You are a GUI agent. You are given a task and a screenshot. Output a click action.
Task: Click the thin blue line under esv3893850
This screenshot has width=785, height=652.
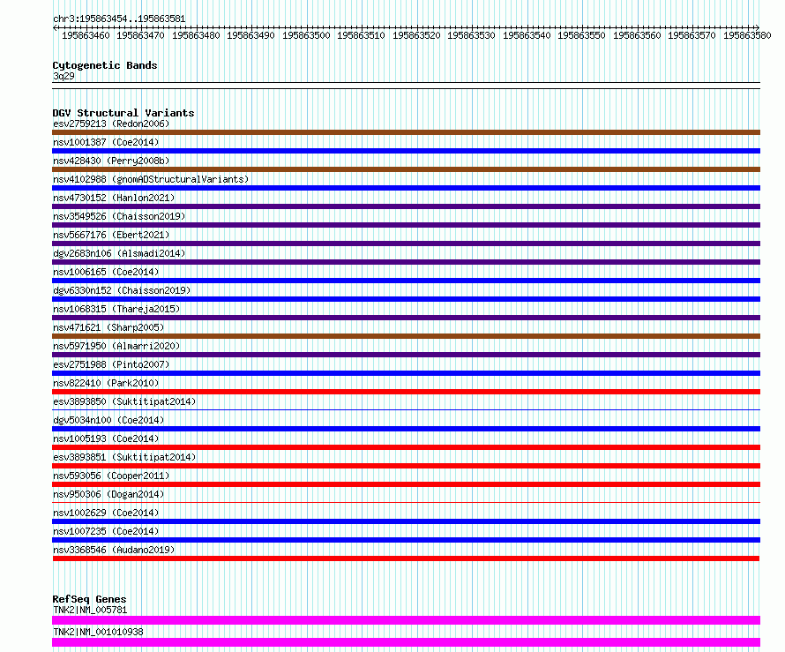406,409
